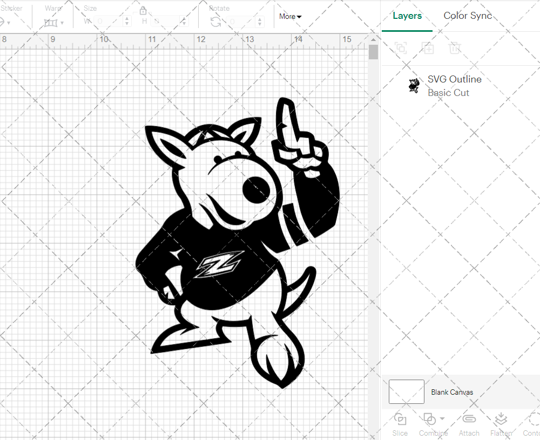Duplicate the selected layer
The image size is (540, 440).
coord(428,48)
